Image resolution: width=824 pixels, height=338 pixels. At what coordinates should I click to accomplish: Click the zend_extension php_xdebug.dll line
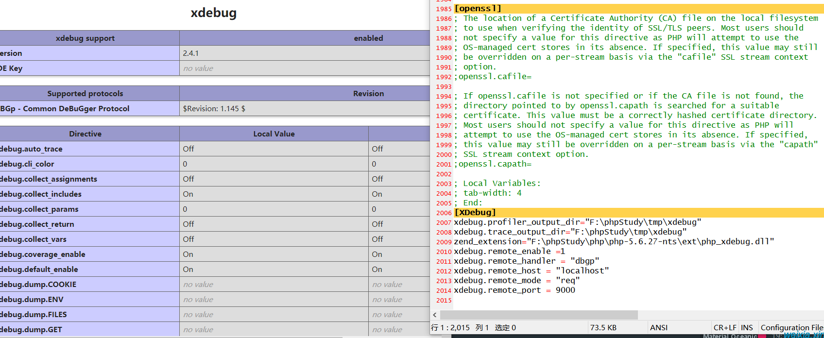coord(614,242)
